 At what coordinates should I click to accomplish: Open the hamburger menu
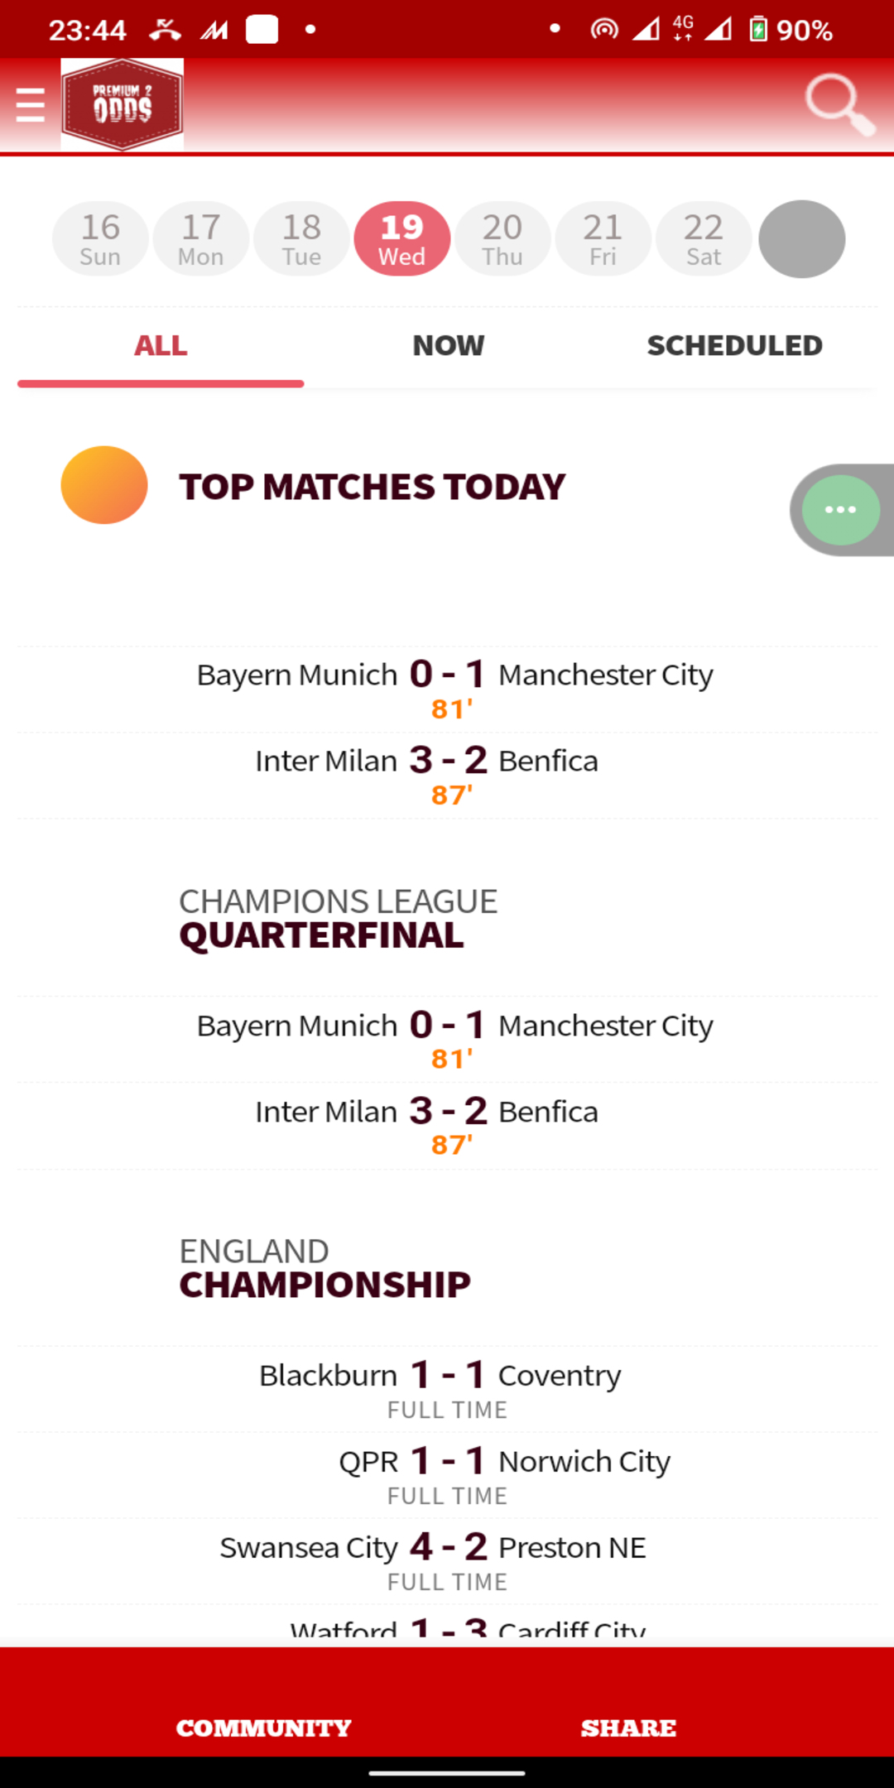pos(31,106)
